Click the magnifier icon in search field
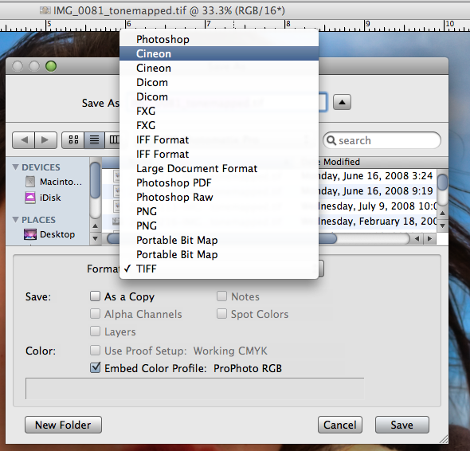Image resolution: width=470 pixels, height=451 pixels. tap(331, 140)
